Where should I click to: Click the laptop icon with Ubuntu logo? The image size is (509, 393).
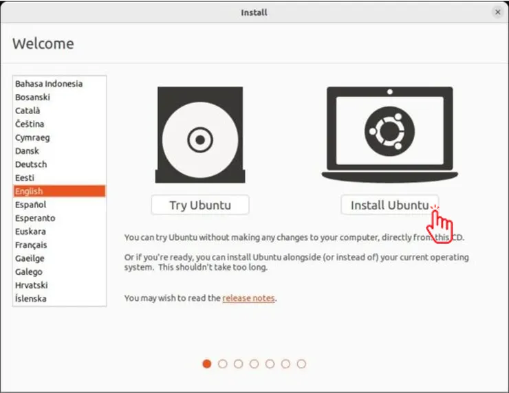[x=389, y=134]
